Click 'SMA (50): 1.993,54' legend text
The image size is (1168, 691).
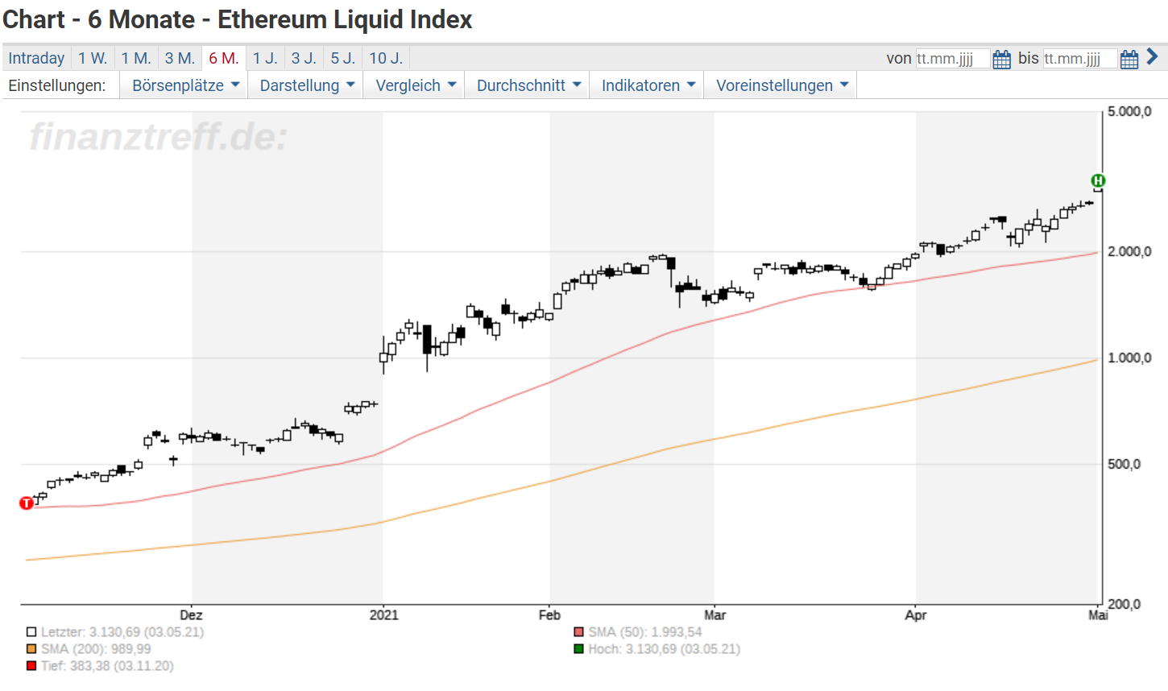coord(644,632)
